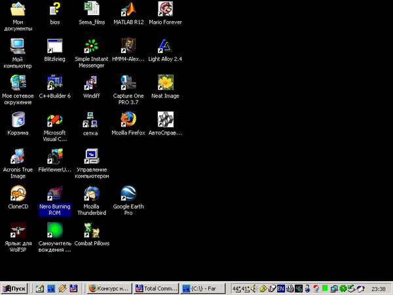Click the MATLAB R12 shortcut
This screenshot has height=295, width=393.
[128, 9]
